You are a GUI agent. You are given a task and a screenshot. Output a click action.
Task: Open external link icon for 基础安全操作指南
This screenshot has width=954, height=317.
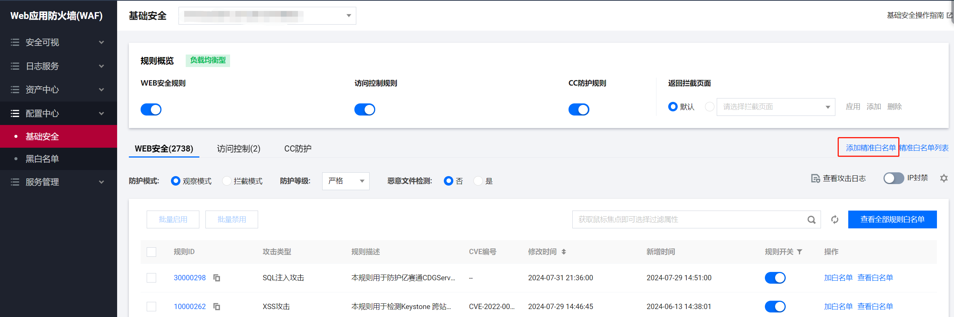949,16
